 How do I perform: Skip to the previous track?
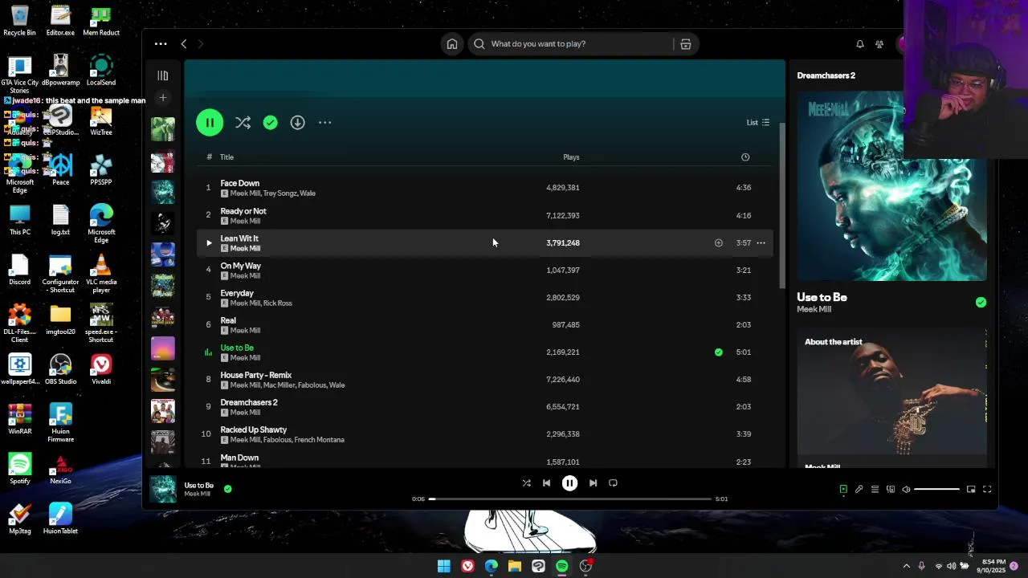click(x=546, y=483)
